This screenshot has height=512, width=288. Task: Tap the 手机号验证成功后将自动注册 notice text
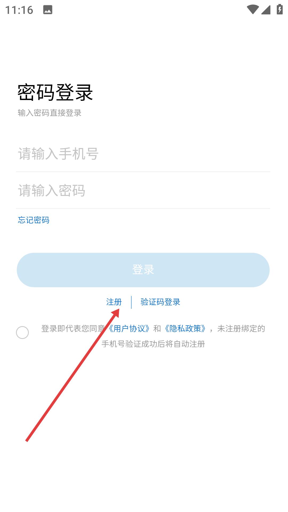point(153,344)
